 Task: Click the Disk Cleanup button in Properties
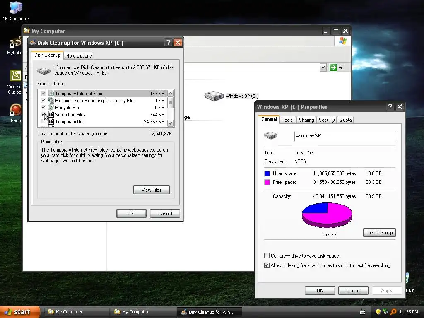(x=379, y=233)
